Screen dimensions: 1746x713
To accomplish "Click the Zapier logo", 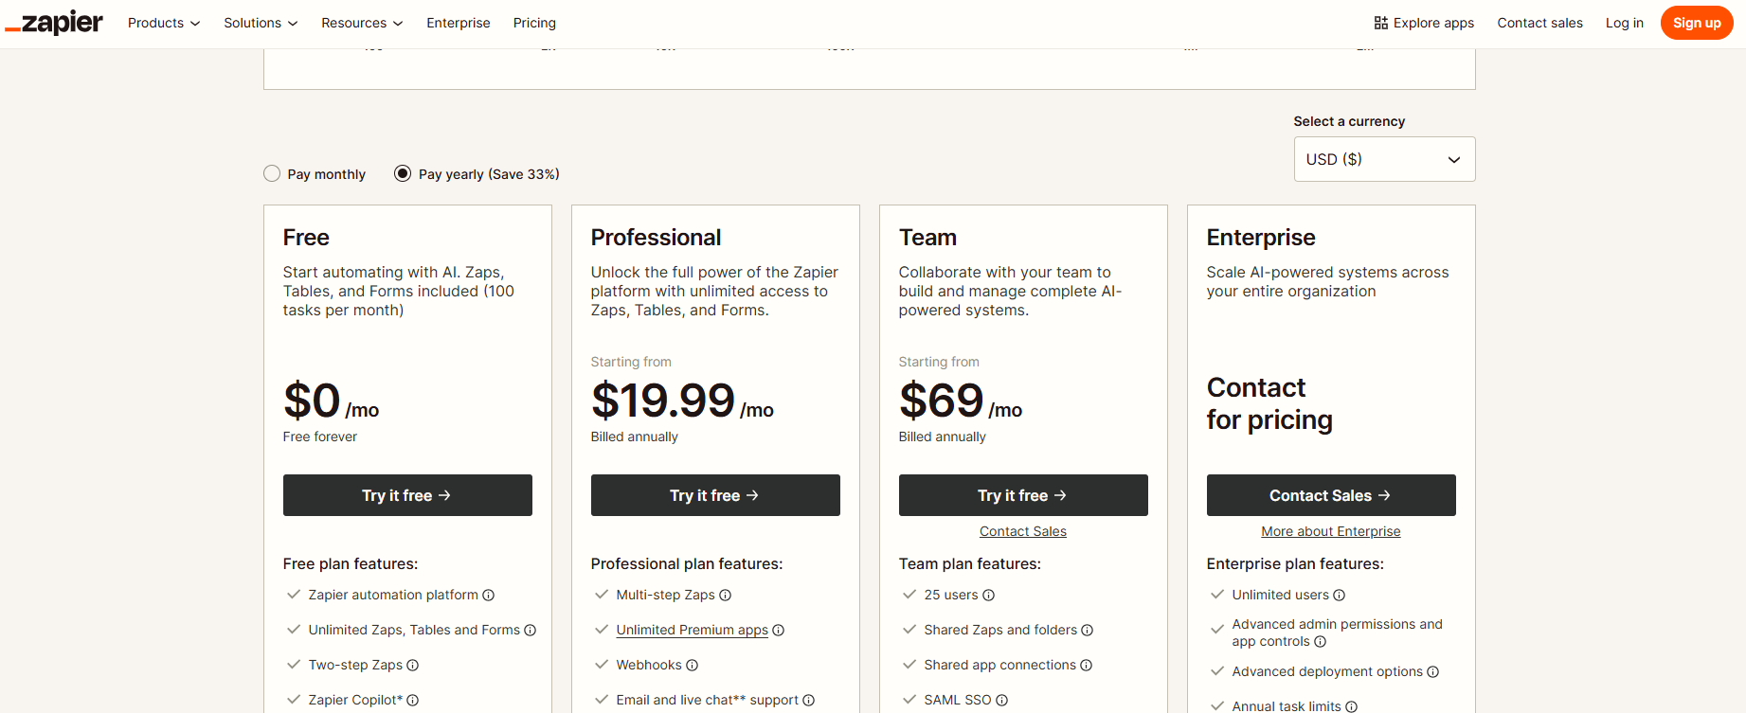I will [54, 23].
